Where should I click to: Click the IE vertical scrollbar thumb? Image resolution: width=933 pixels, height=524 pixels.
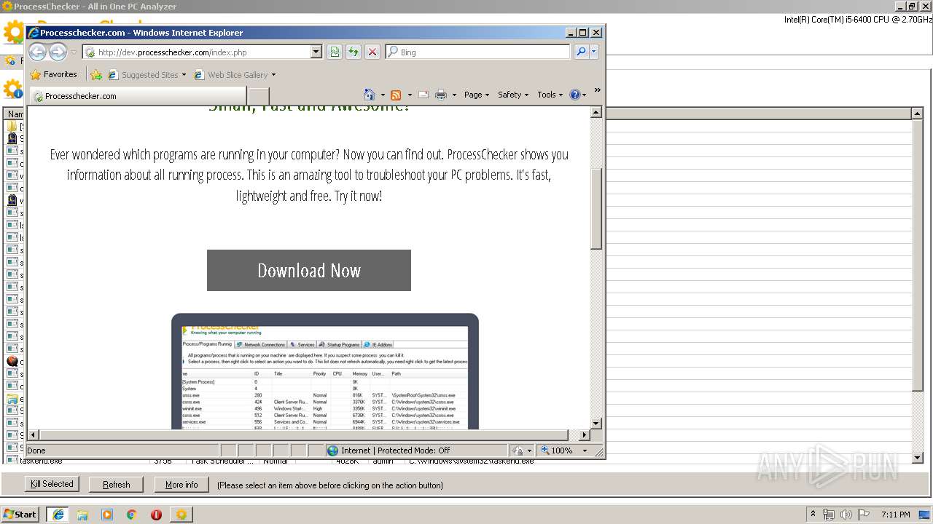[596, 208]
